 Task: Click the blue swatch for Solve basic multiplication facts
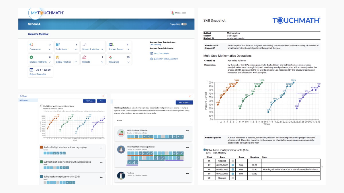pyautogui.click(x=41, y=177)
